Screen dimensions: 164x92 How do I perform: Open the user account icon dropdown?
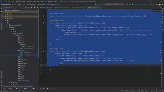coord(96,5)
